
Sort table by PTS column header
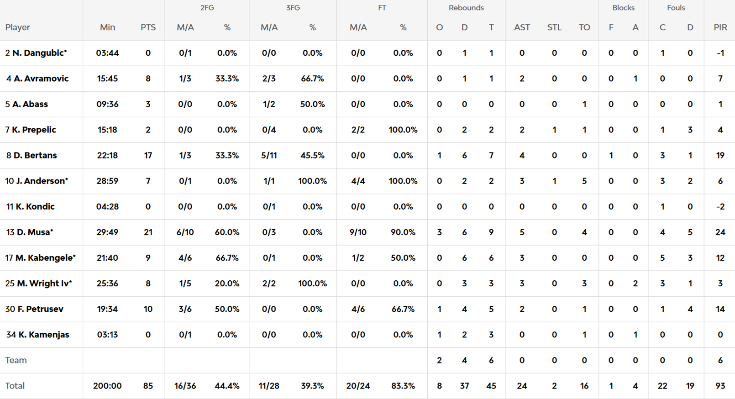pyautogui.click(x=148, y=27)
